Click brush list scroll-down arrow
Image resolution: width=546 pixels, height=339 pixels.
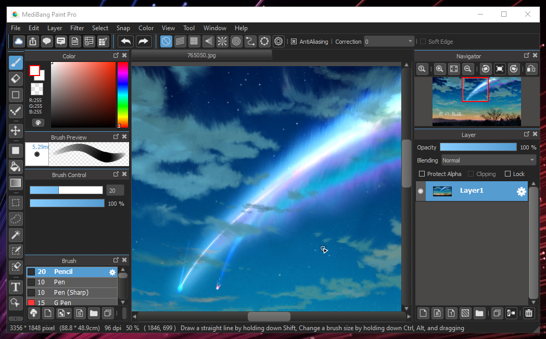tap(122, 302)
